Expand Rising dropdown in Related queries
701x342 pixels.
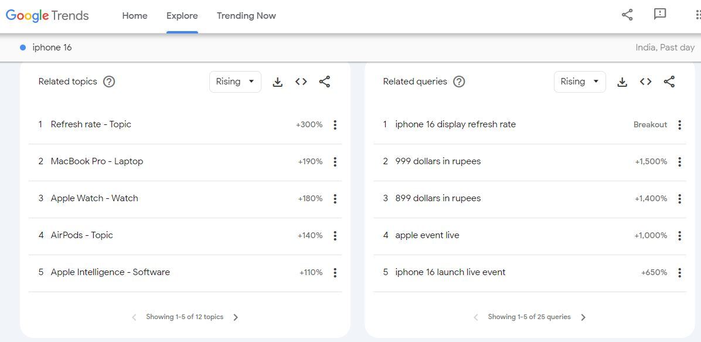(580, 82)
